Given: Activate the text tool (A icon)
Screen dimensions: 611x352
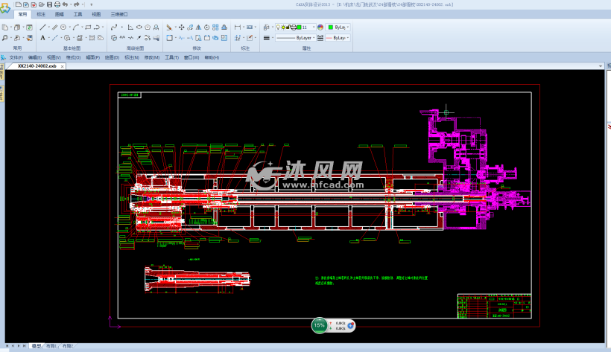Looking at the screenshot, I should pyautogui.click(x=42, y=37).
